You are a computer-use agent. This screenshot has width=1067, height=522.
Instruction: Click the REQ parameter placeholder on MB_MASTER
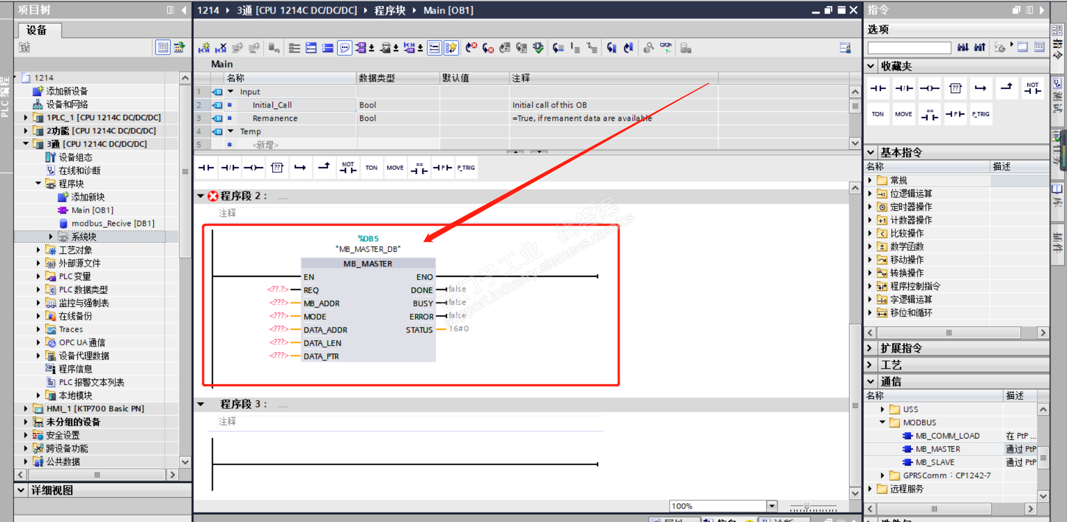(278, 289)
